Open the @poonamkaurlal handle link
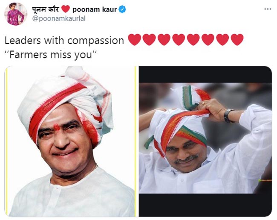 click(x=59, y=19)
